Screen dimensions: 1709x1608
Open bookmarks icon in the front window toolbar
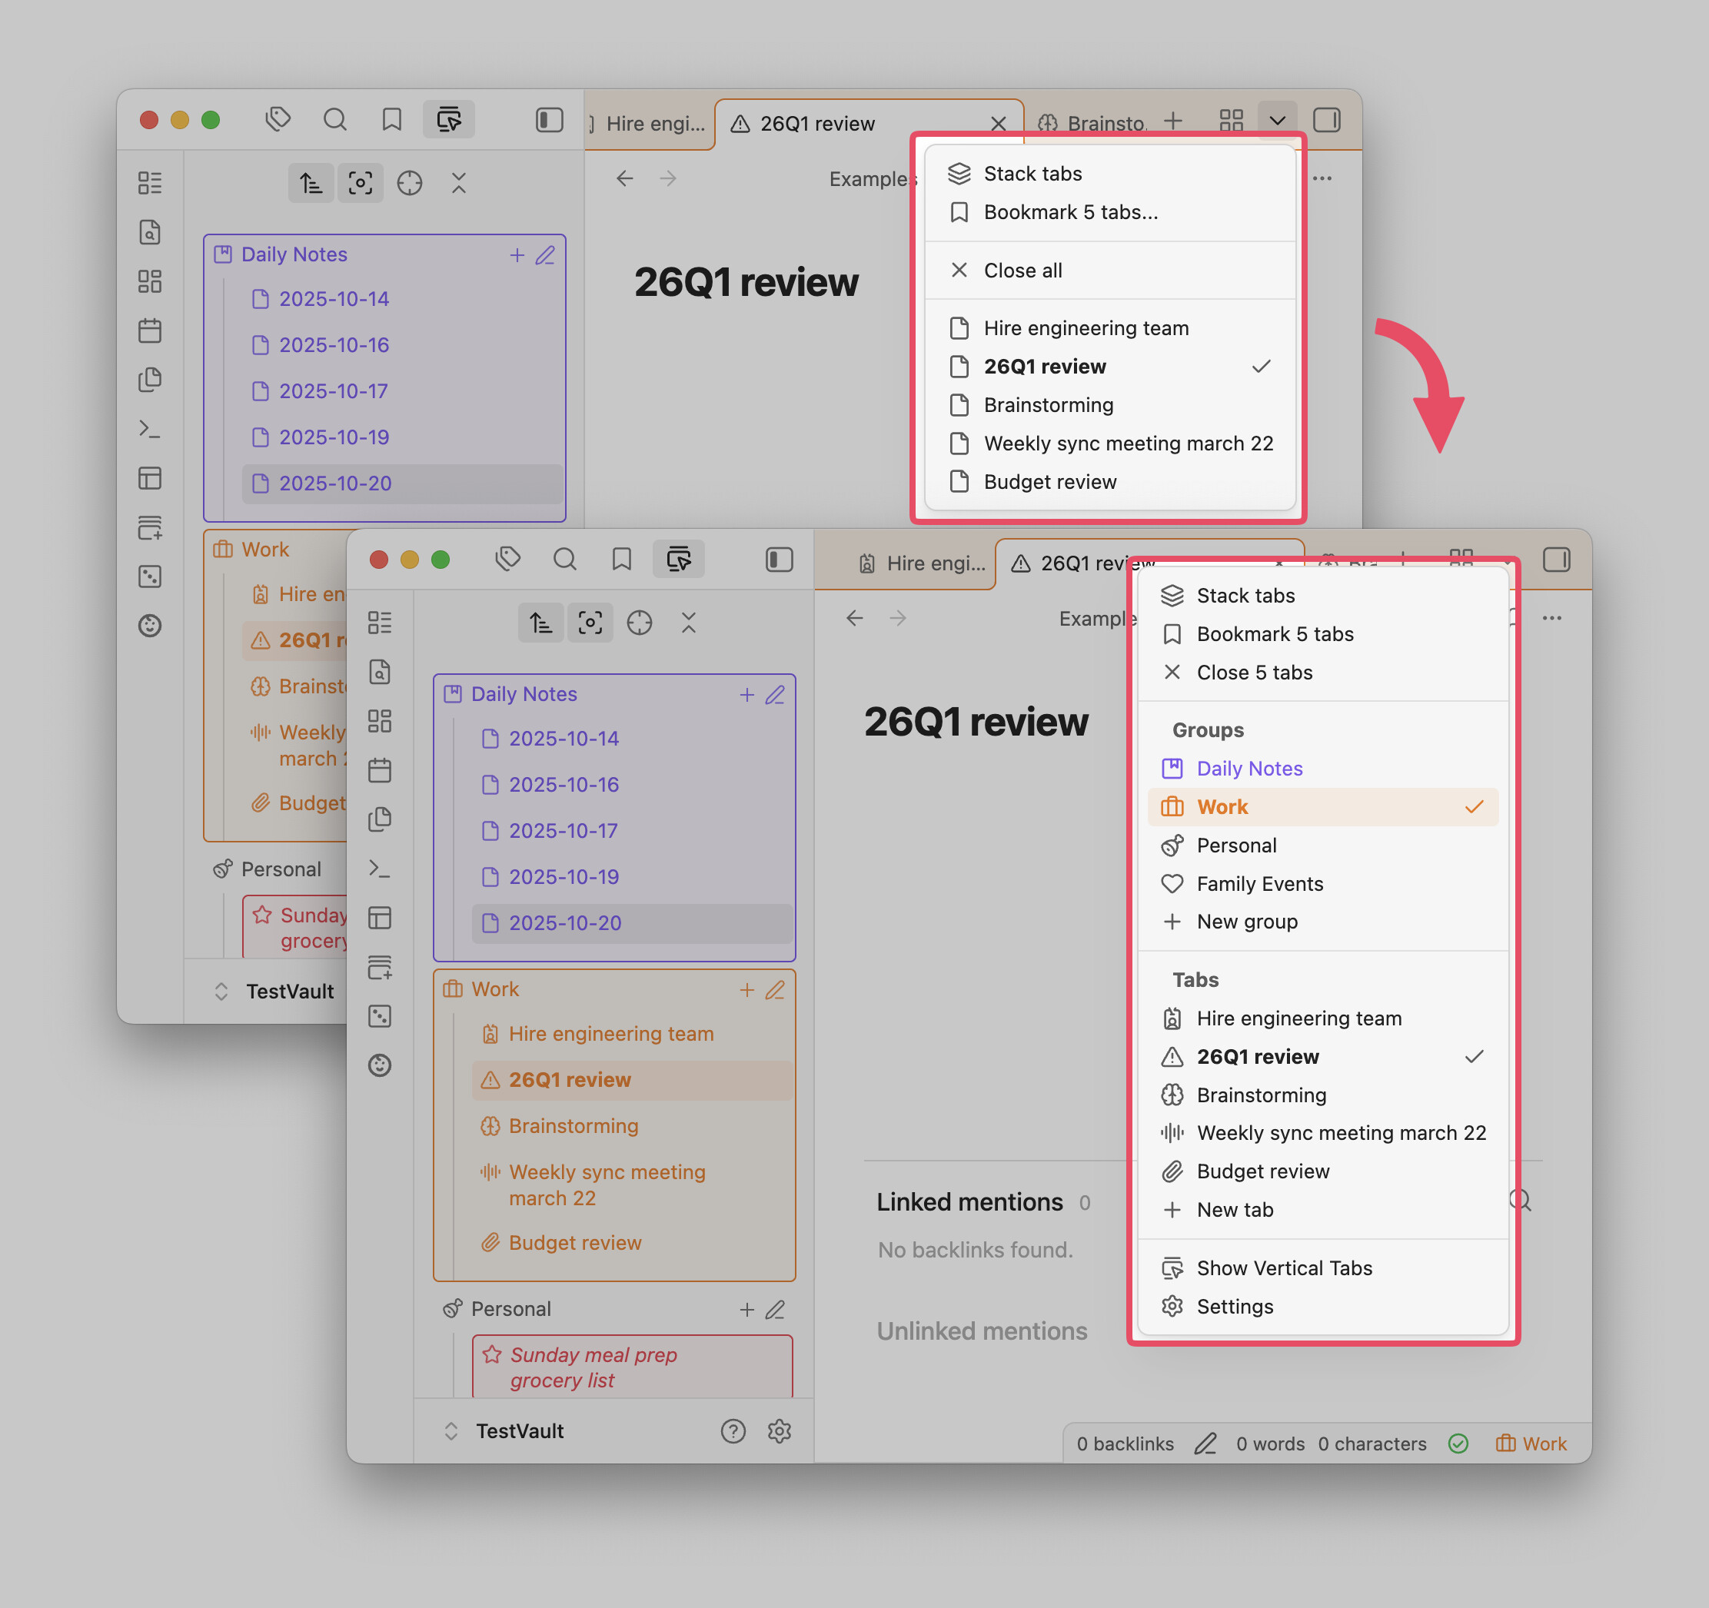621,560
